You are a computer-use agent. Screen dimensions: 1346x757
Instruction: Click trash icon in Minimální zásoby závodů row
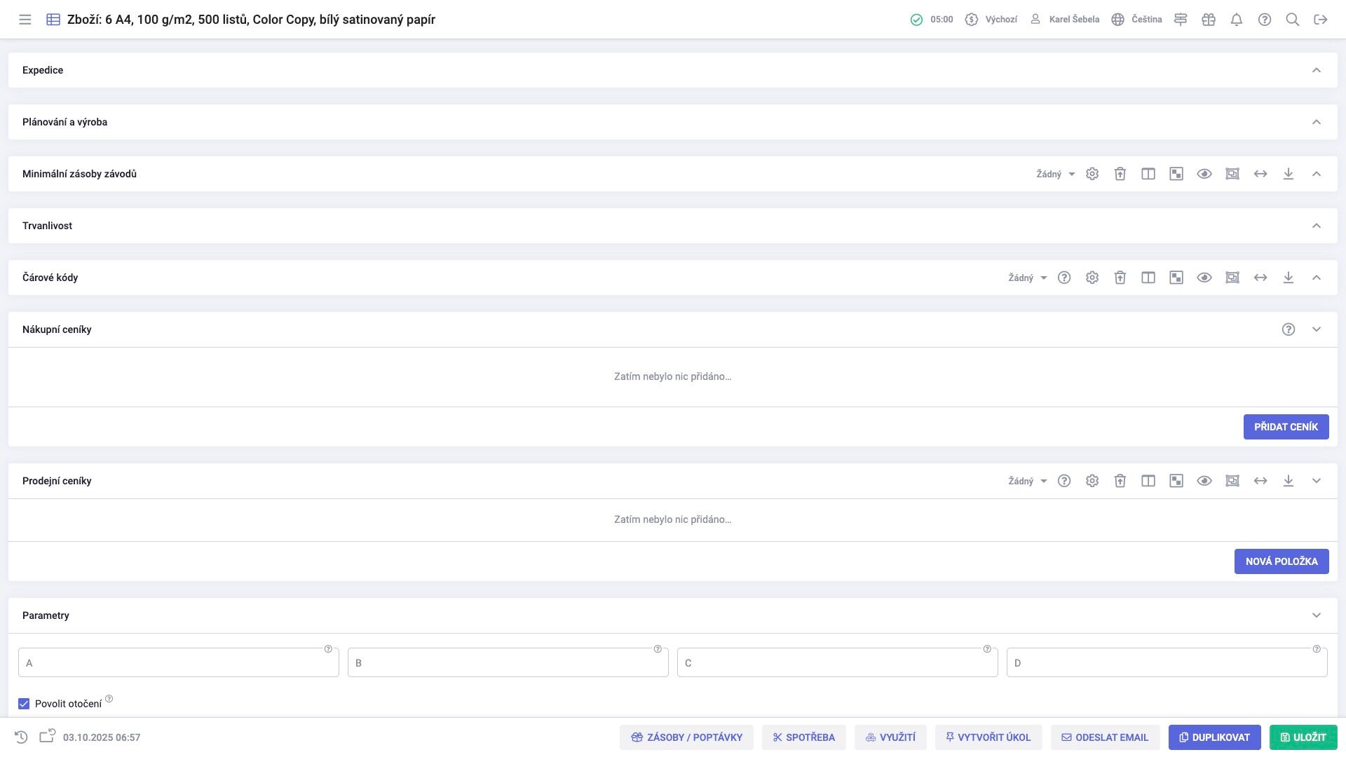(1120, 174)
